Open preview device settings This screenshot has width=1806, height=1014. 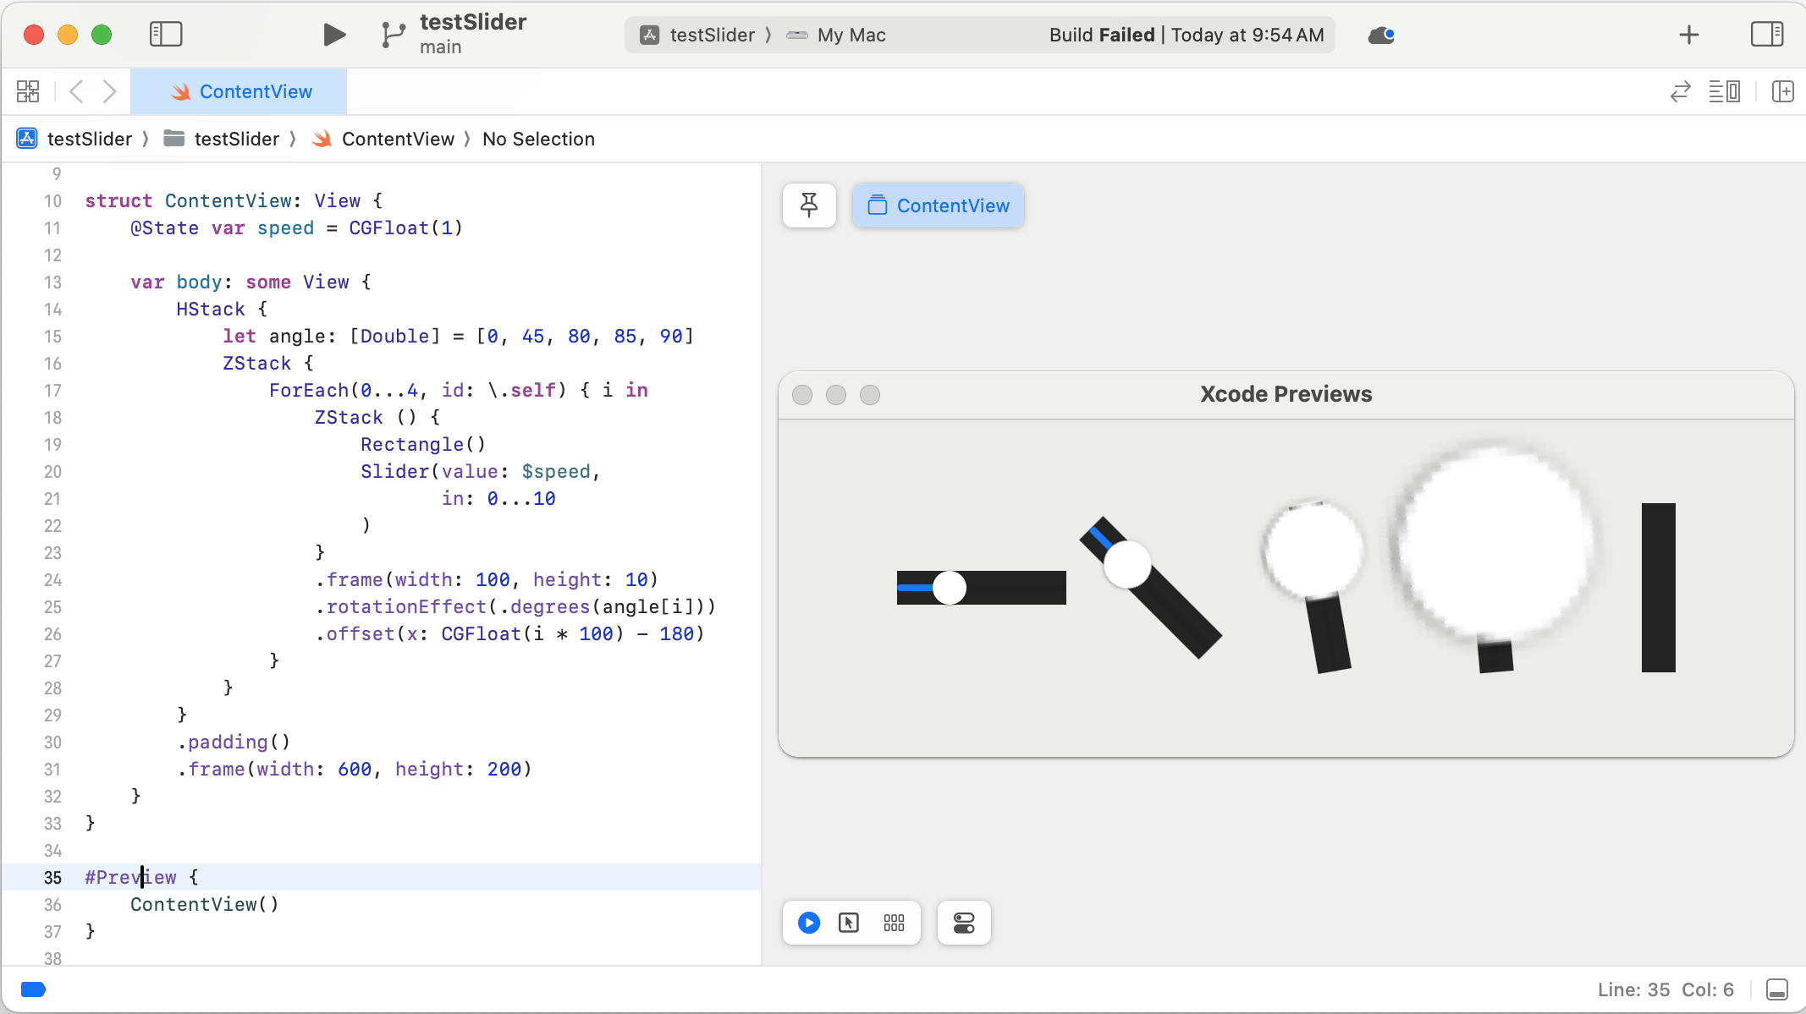tap(964, 923)
